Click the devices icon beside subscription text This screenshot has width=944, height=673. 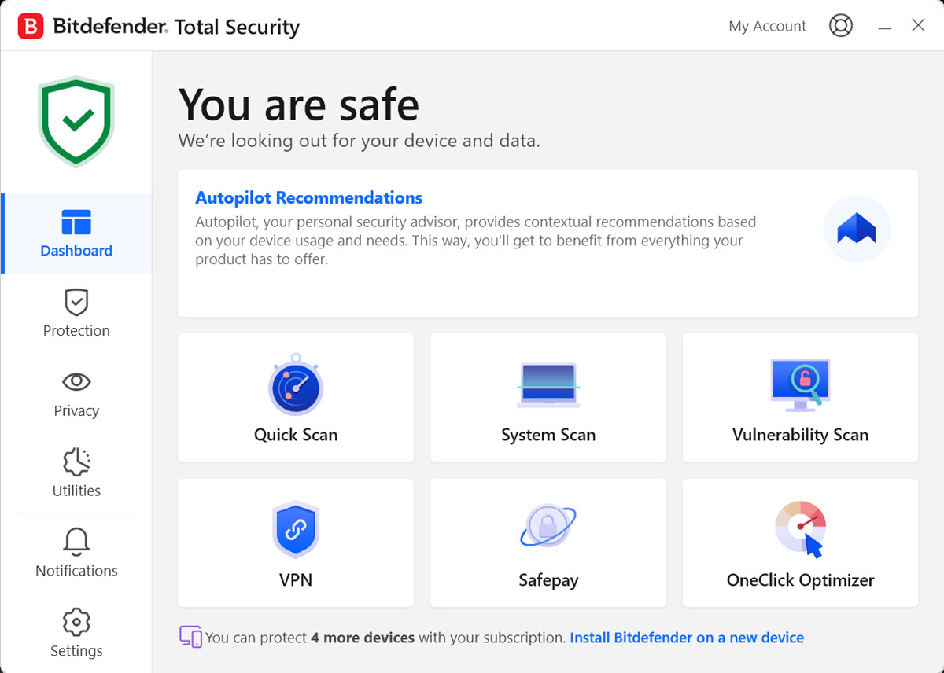coord(190,637)
